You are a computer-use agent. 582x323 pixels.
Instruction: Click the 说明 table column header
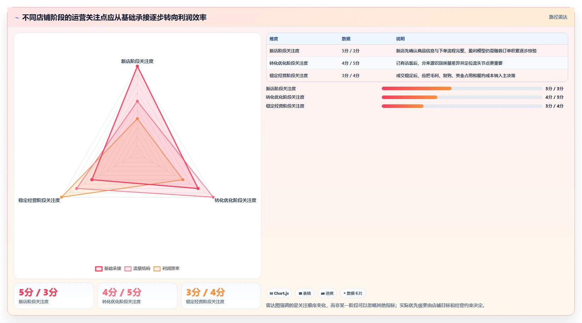(x=400, y=39)
